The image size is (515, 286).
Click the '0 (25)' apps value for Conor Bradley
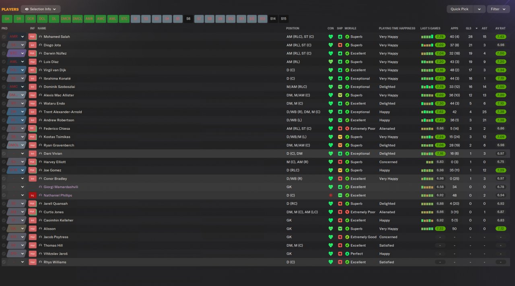coord(454,179)
